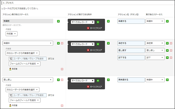Select アクション名（ボタン名） column header
The image size is (175, 109).
pos(128,14)
